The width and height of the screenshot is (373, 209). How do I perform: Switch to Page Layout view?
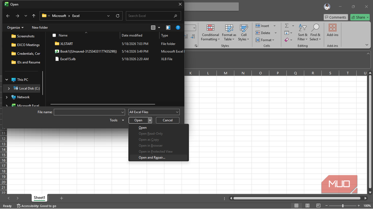[307, 206]
